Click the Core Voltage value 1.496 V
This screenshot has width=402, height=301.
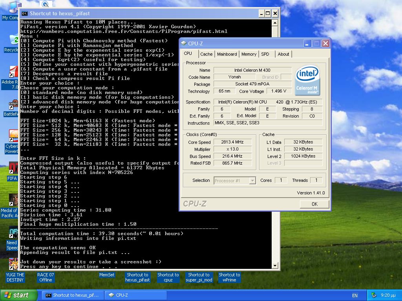pyautogui.click(x=279, y=91)
